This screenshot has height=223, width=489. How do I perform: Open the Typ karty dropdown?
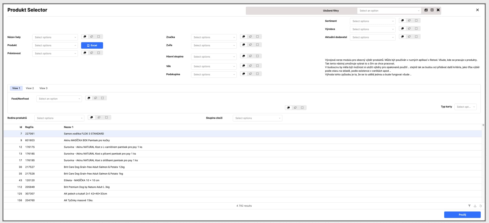465,107
